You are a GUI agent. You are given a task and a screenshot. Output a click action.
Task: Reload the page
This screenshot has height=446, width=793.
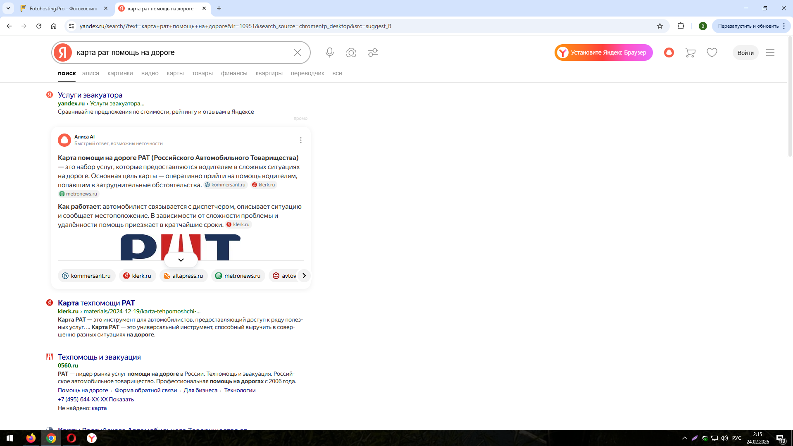tap(39, 26)
